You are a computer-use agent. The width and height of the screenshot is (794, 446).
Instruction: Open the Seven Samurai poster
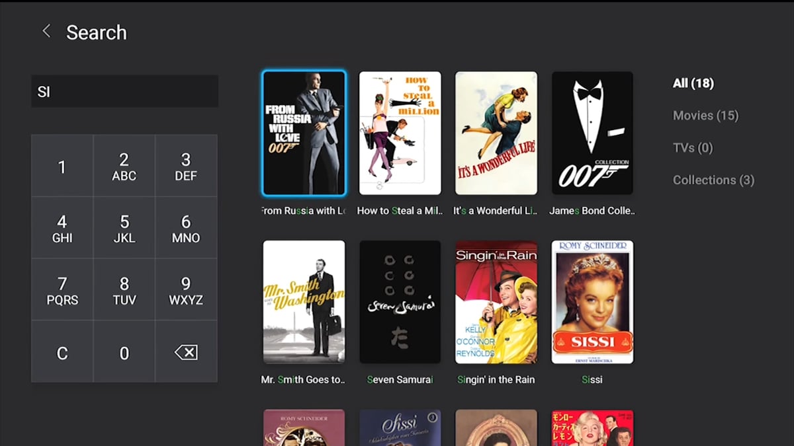click(x=400, y=302)
